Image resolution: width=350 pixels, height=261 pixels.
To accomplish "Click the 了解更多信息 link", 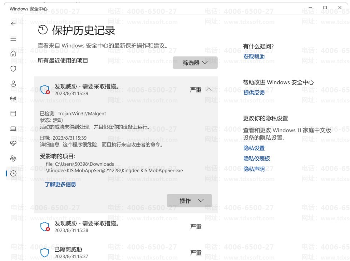I will click(60, 185).
